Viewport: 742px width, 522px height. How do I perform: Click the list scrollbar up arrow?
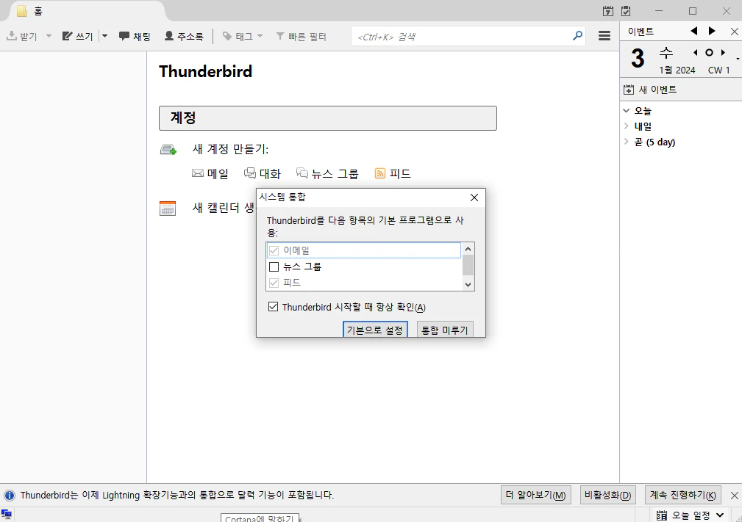click(468, 248)
